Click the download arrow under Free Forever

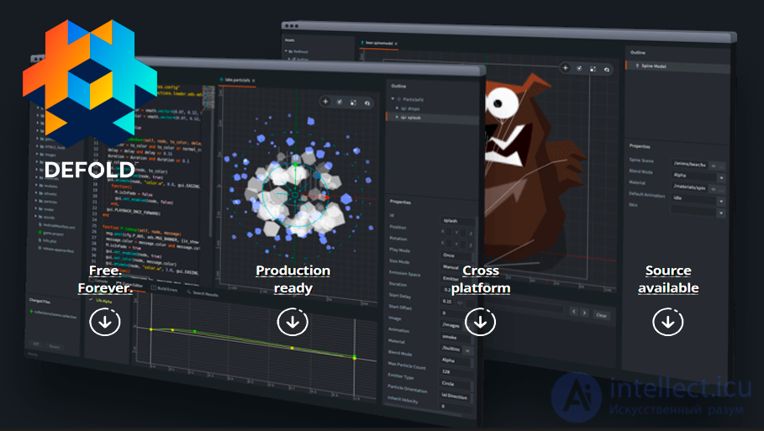tap(105, 322)
